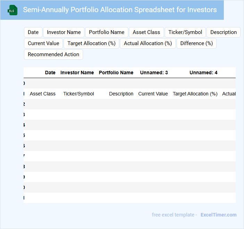This screenshot has height=229, width=244.
Task: Click the Asset Class tag
Action: click(x=146, y=32)
